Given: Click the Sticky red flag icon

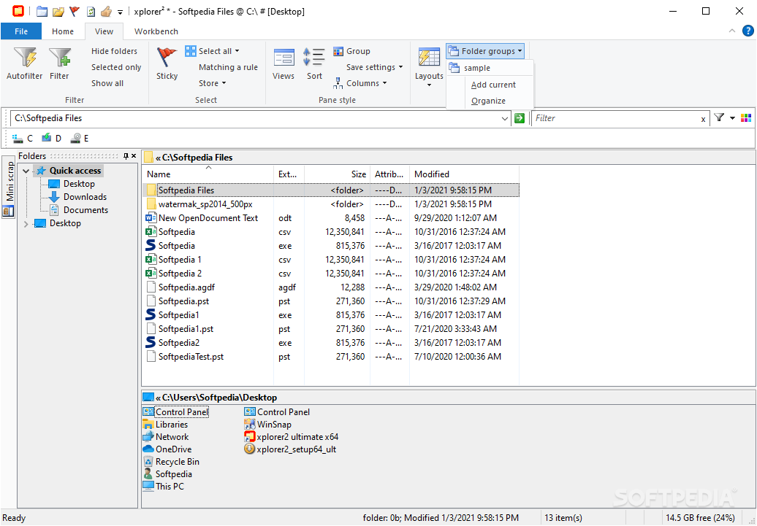Looking at the screenshot, I should (167, 58).
